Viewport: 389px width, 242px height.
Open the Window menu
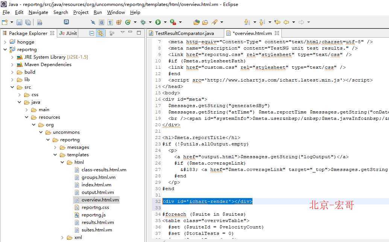pyautogui.click(x=116, y=12)
